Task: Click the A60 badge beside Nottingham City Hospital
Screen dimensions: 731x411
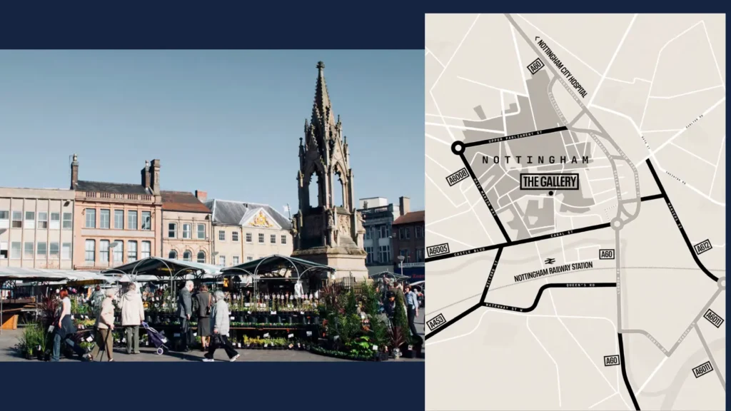Action: coord(535,66)
